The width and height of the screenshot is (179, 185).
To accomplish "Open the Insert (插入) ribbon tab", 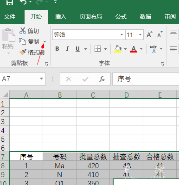I will [61, 17].
